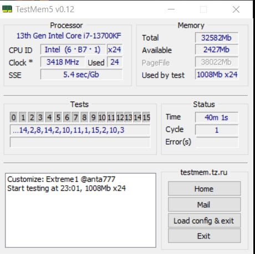Select test indicator box 13

(x=129, y=117)
